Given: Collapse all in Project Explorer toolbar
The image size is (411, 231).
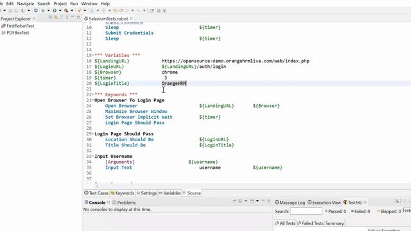Looking at the screenshot, I should coord(50,17).
